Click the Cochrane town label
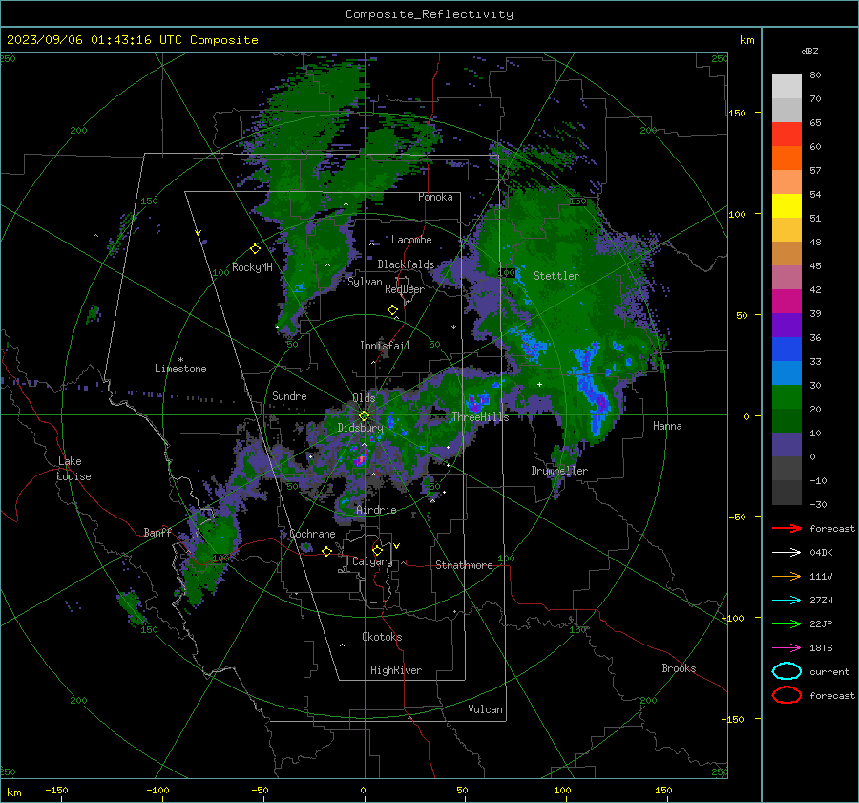The image size is (859, 803). [x=312, y=534]
